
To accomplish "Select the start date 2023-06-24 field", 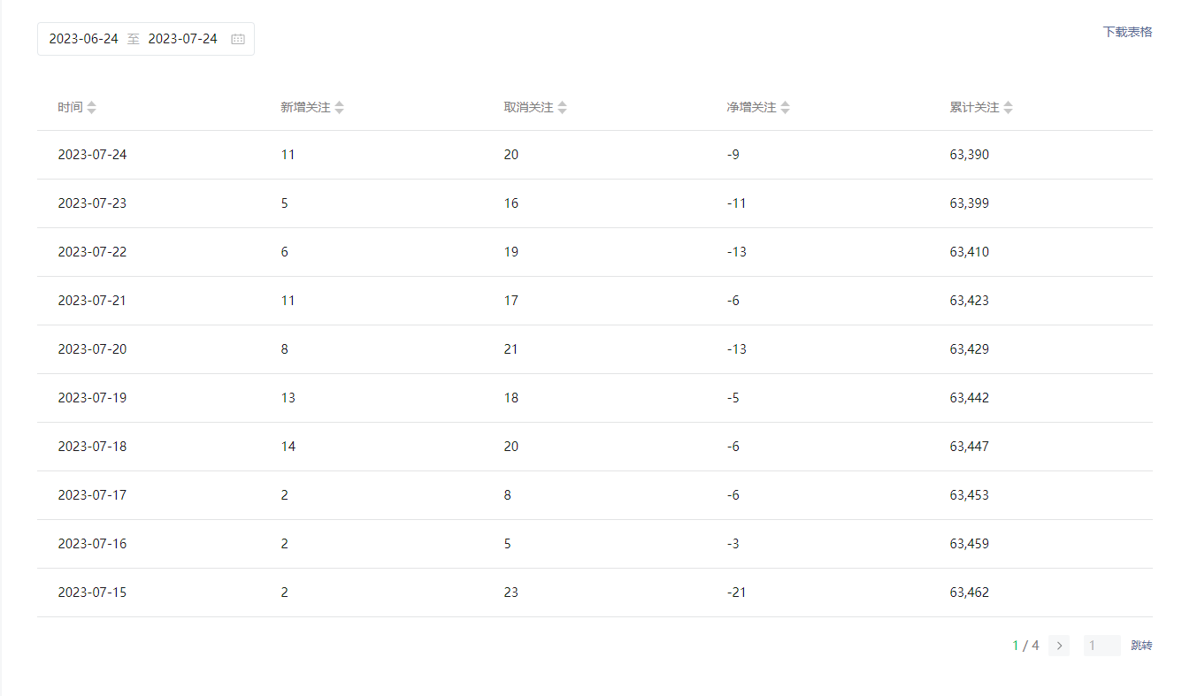I will (83, 39).
